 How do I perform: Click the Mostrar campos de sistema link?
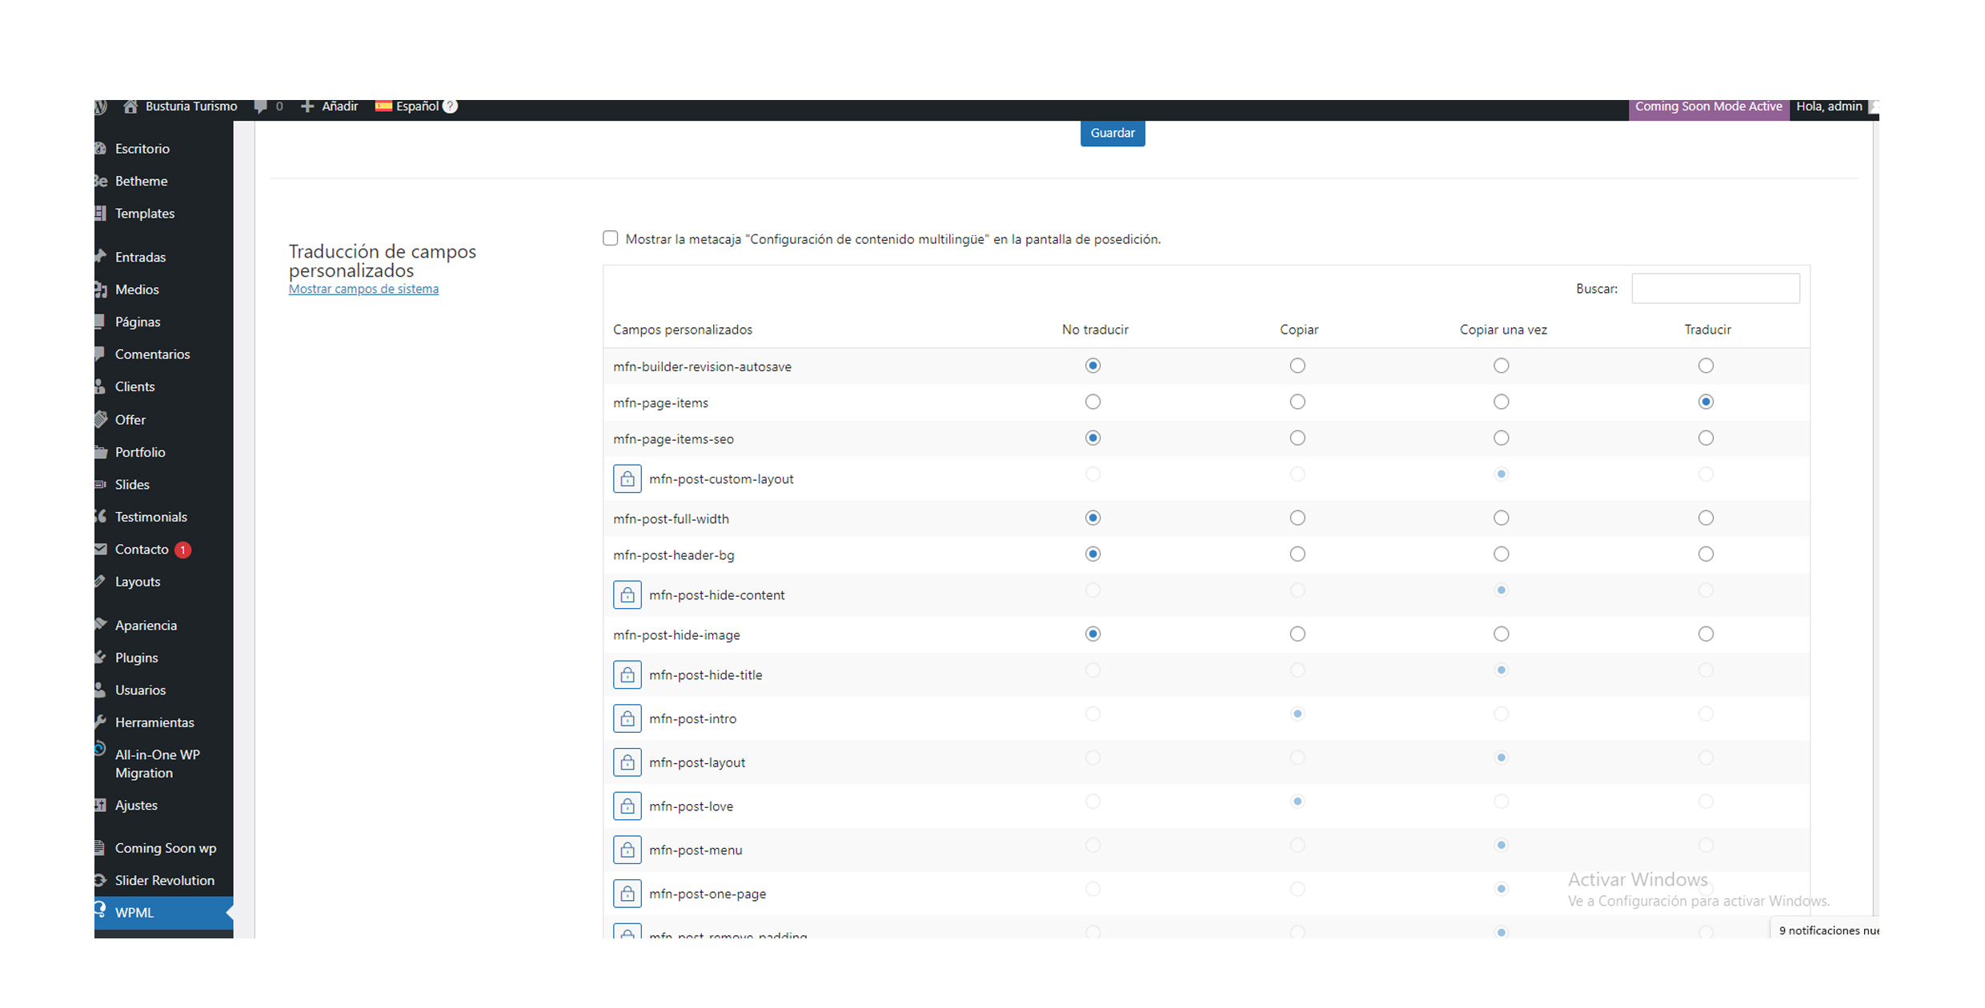[363, 289]
